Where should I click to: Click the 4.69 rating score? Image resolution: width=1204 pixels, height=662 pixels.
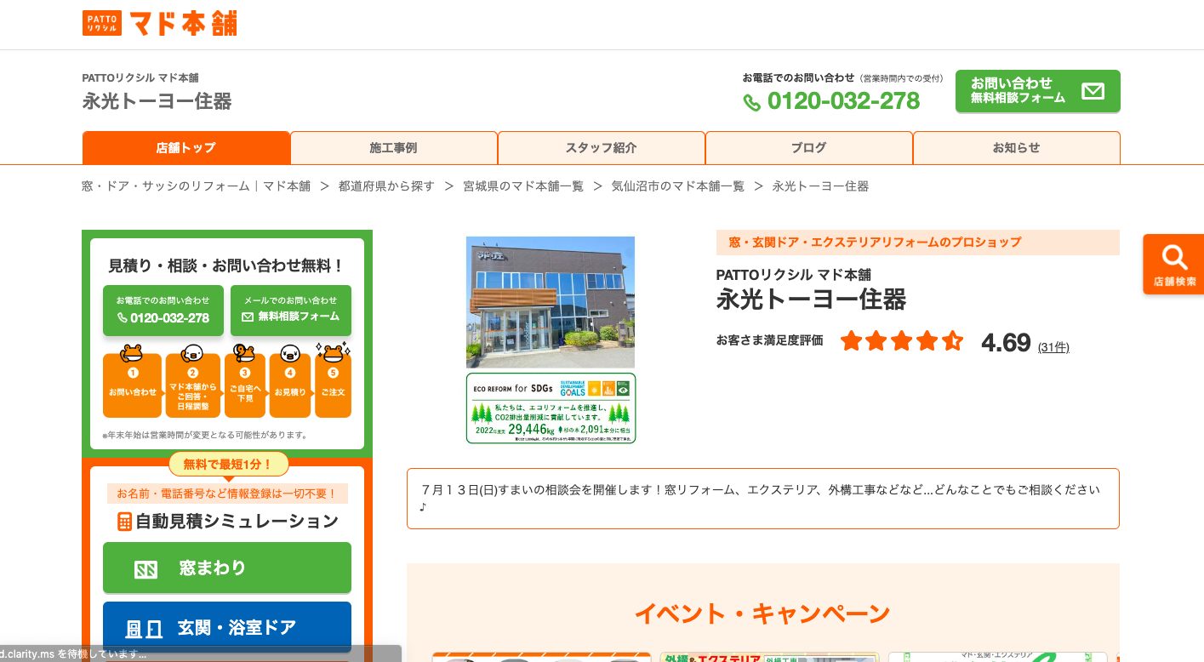pos(1006,343)
